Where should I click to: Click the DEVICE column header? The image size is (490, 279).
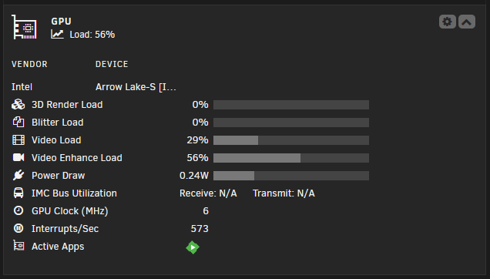click(x=112, y=64)
